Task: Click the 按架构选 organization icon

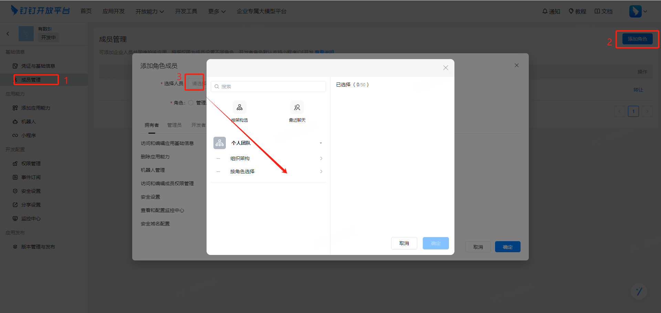Action: (239, 108)
